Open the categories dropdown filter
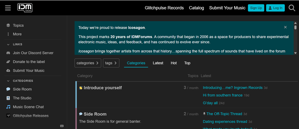This screenshot has height=129, width=299. pos(88,63)
